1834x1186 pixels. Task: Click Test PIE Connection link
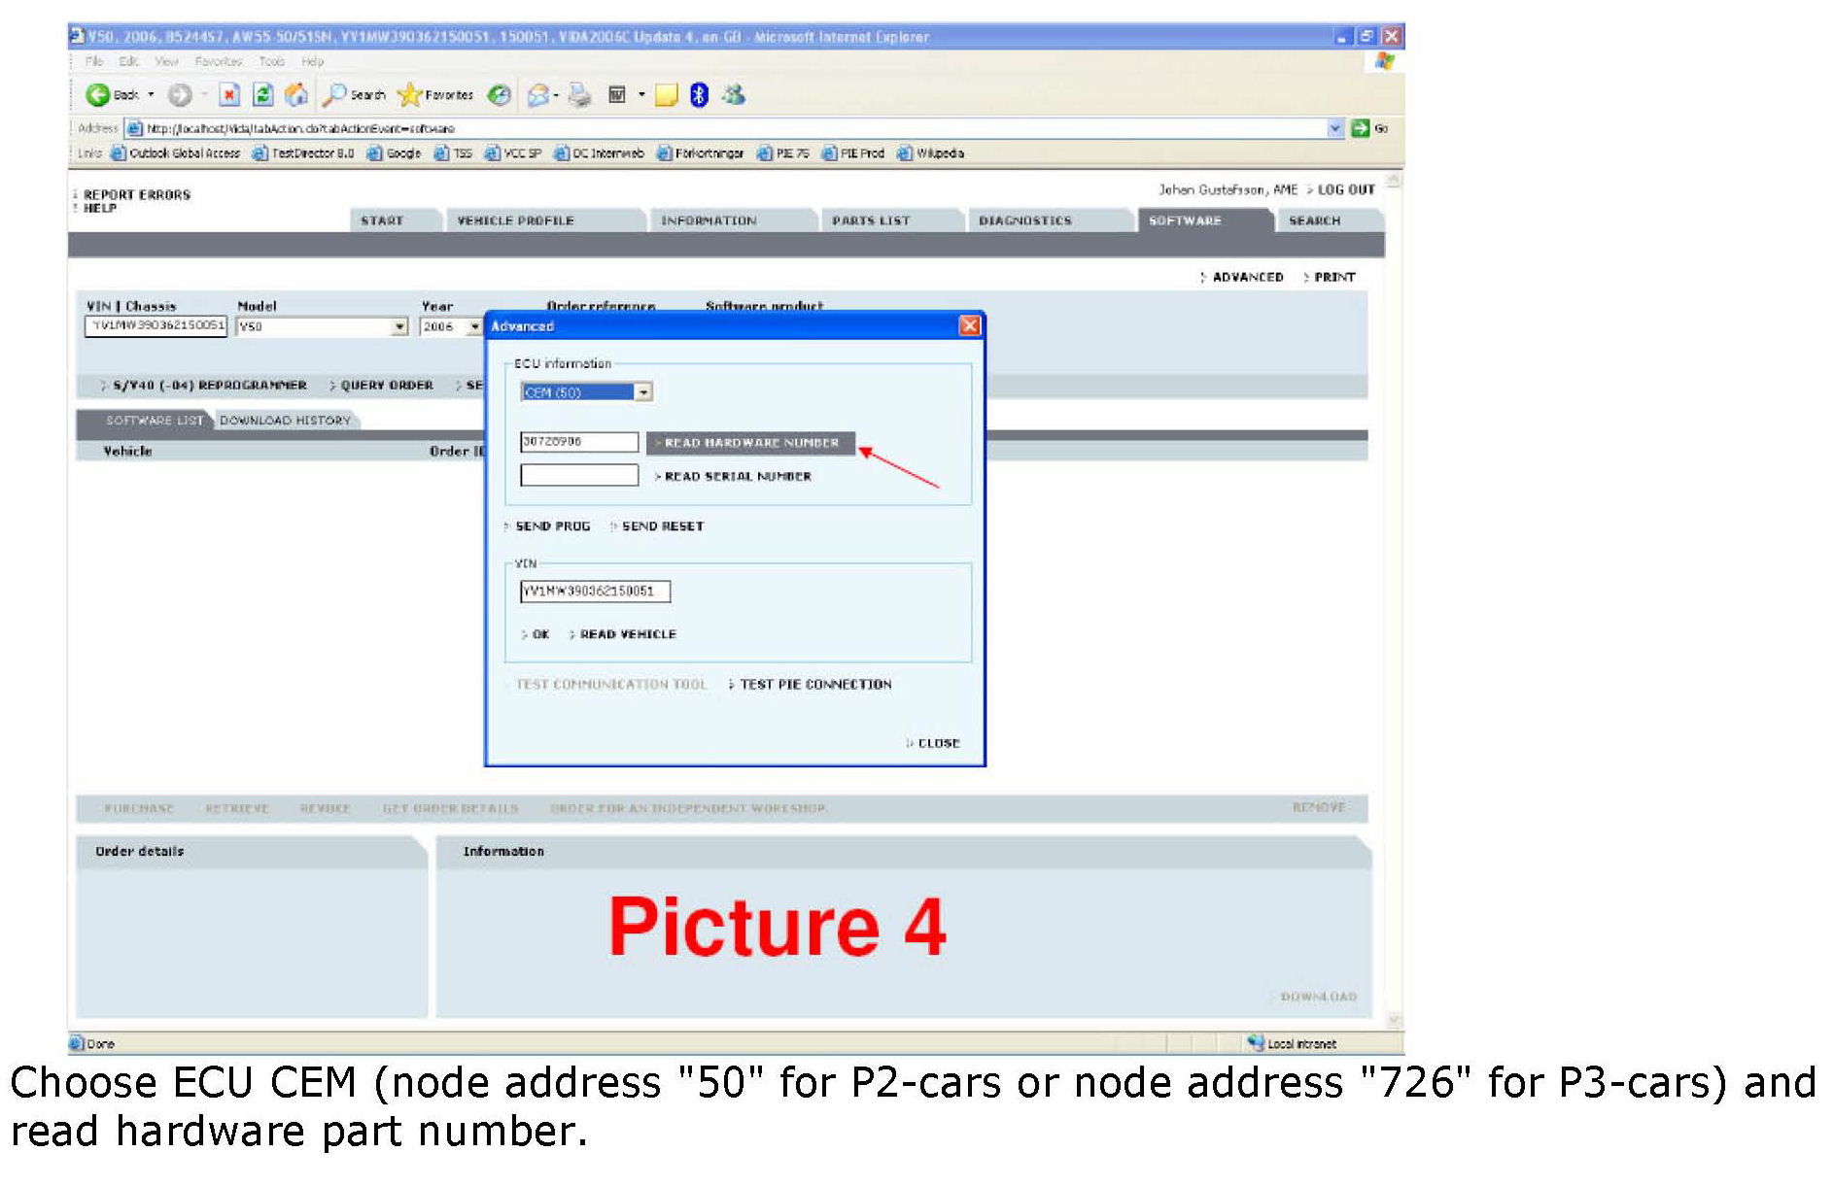[x=814, y=685]
